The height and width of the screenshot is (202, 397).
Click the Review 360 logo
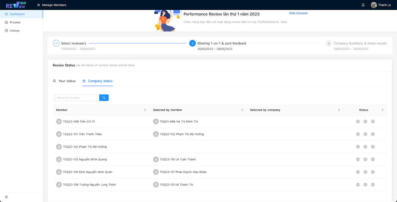click(x=16, y=5)
